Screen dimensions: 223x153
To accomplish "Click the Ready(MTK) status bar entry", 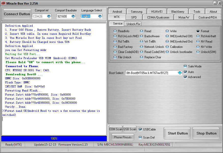I will tap(13, 144).
